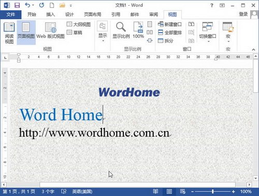Screen dimensions: 259x196
Task: Click the Save icon in quick access toolbar
Action: (x=17, y=5)
